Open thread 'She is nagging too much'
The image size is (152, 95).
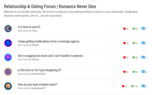tap(51, 56)
